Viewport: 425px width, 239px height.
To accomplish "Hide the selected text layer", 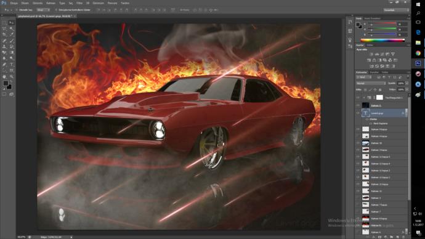I will pos(358,113).
